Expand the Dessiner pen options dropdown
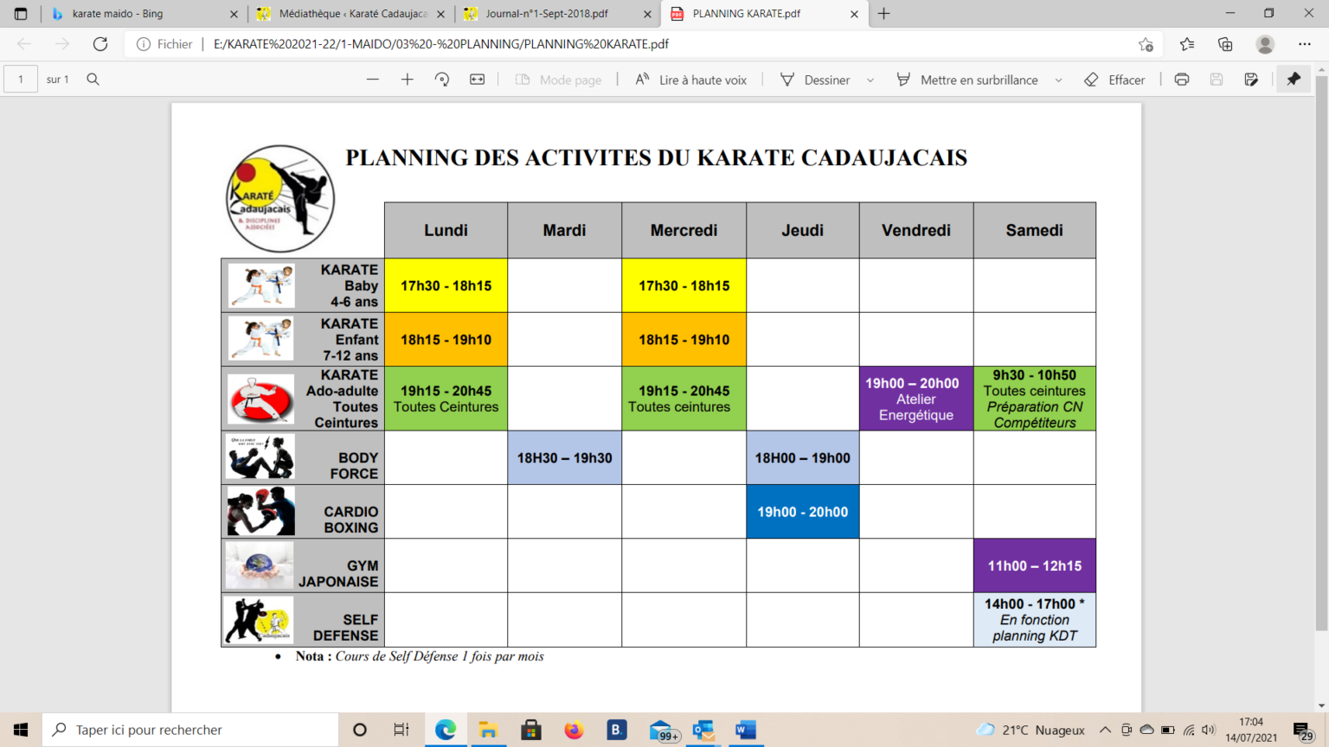Viewport: 1329px width, 747px height. [870, 80]
